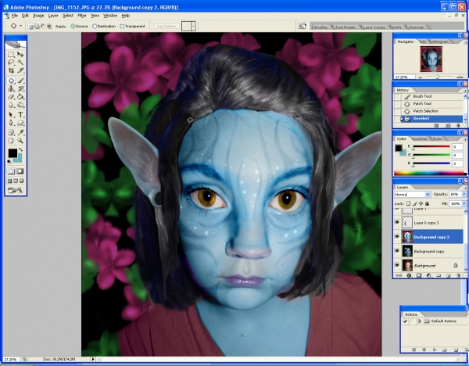Image resolution: width=469 pixels, height=366 pixels.
Task: Select the Paint Bucket tool
Action: 20,97
